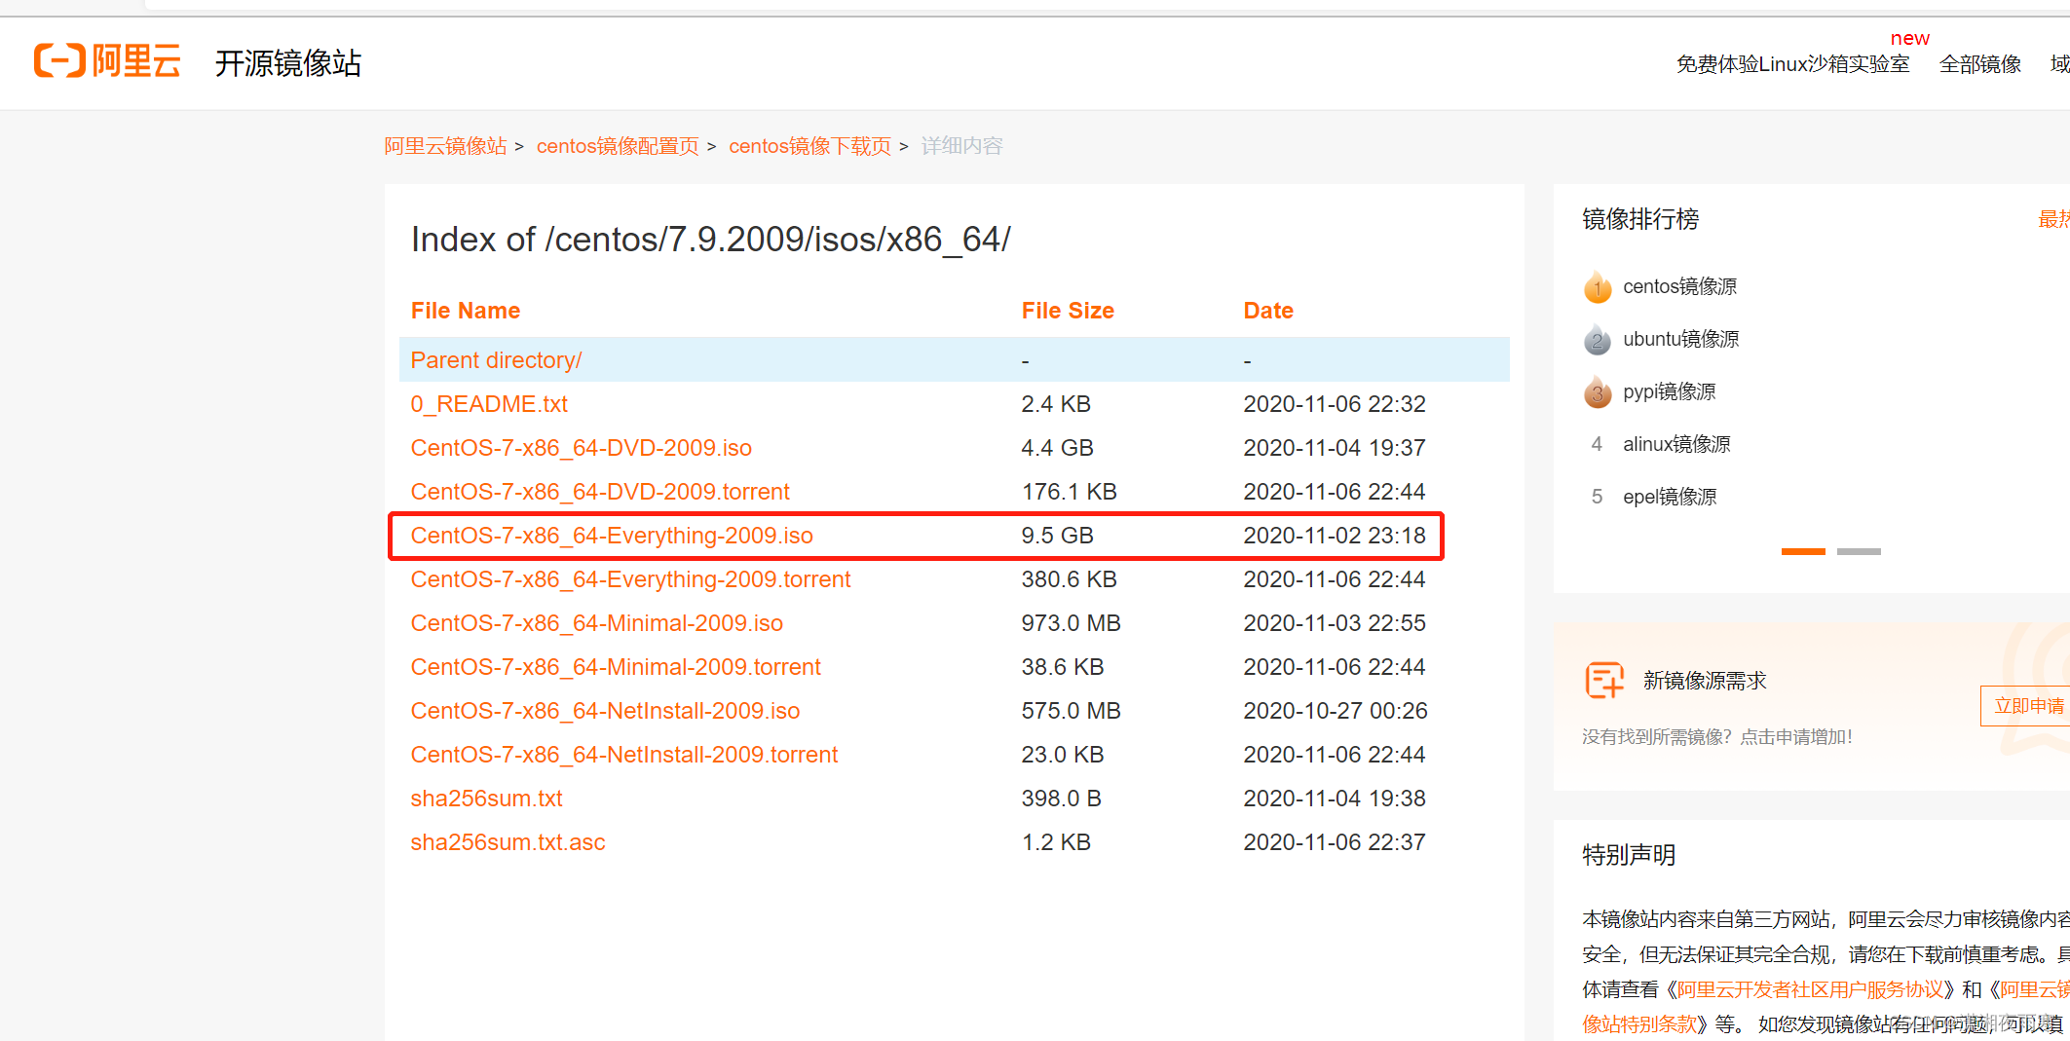
Task: Go to 阿里云镜像站 breadcrumb link
Action: 445,146
